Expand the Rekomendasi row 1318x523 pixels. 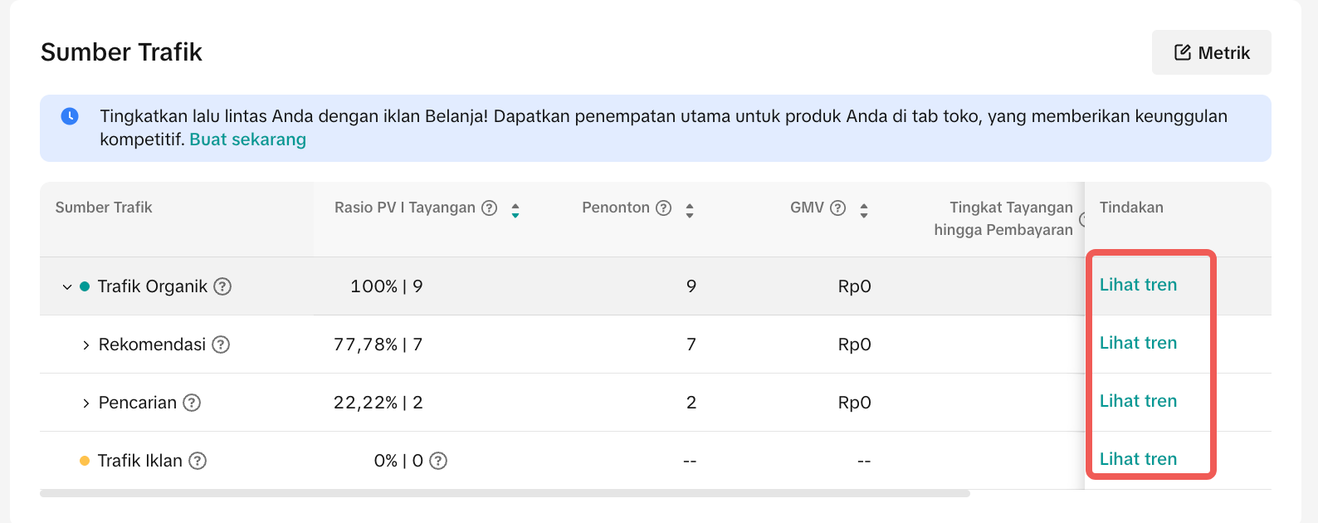pos(85,345)
